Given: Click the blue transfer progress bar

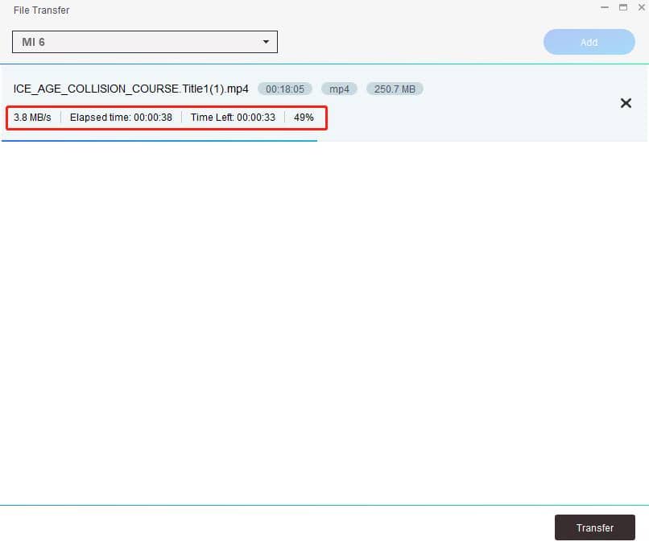Looking at the screenshot, I should pyautogui.click(x=159, y=141).
